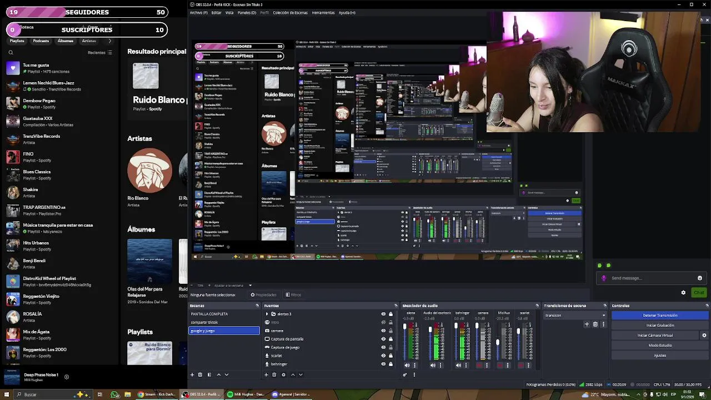Open the Vista menu
711x400 pixels.
229,12
